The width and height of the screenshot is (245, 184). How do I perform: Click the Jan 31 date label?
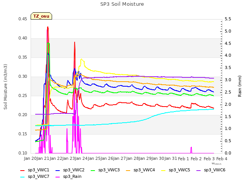tap(171, 159)
